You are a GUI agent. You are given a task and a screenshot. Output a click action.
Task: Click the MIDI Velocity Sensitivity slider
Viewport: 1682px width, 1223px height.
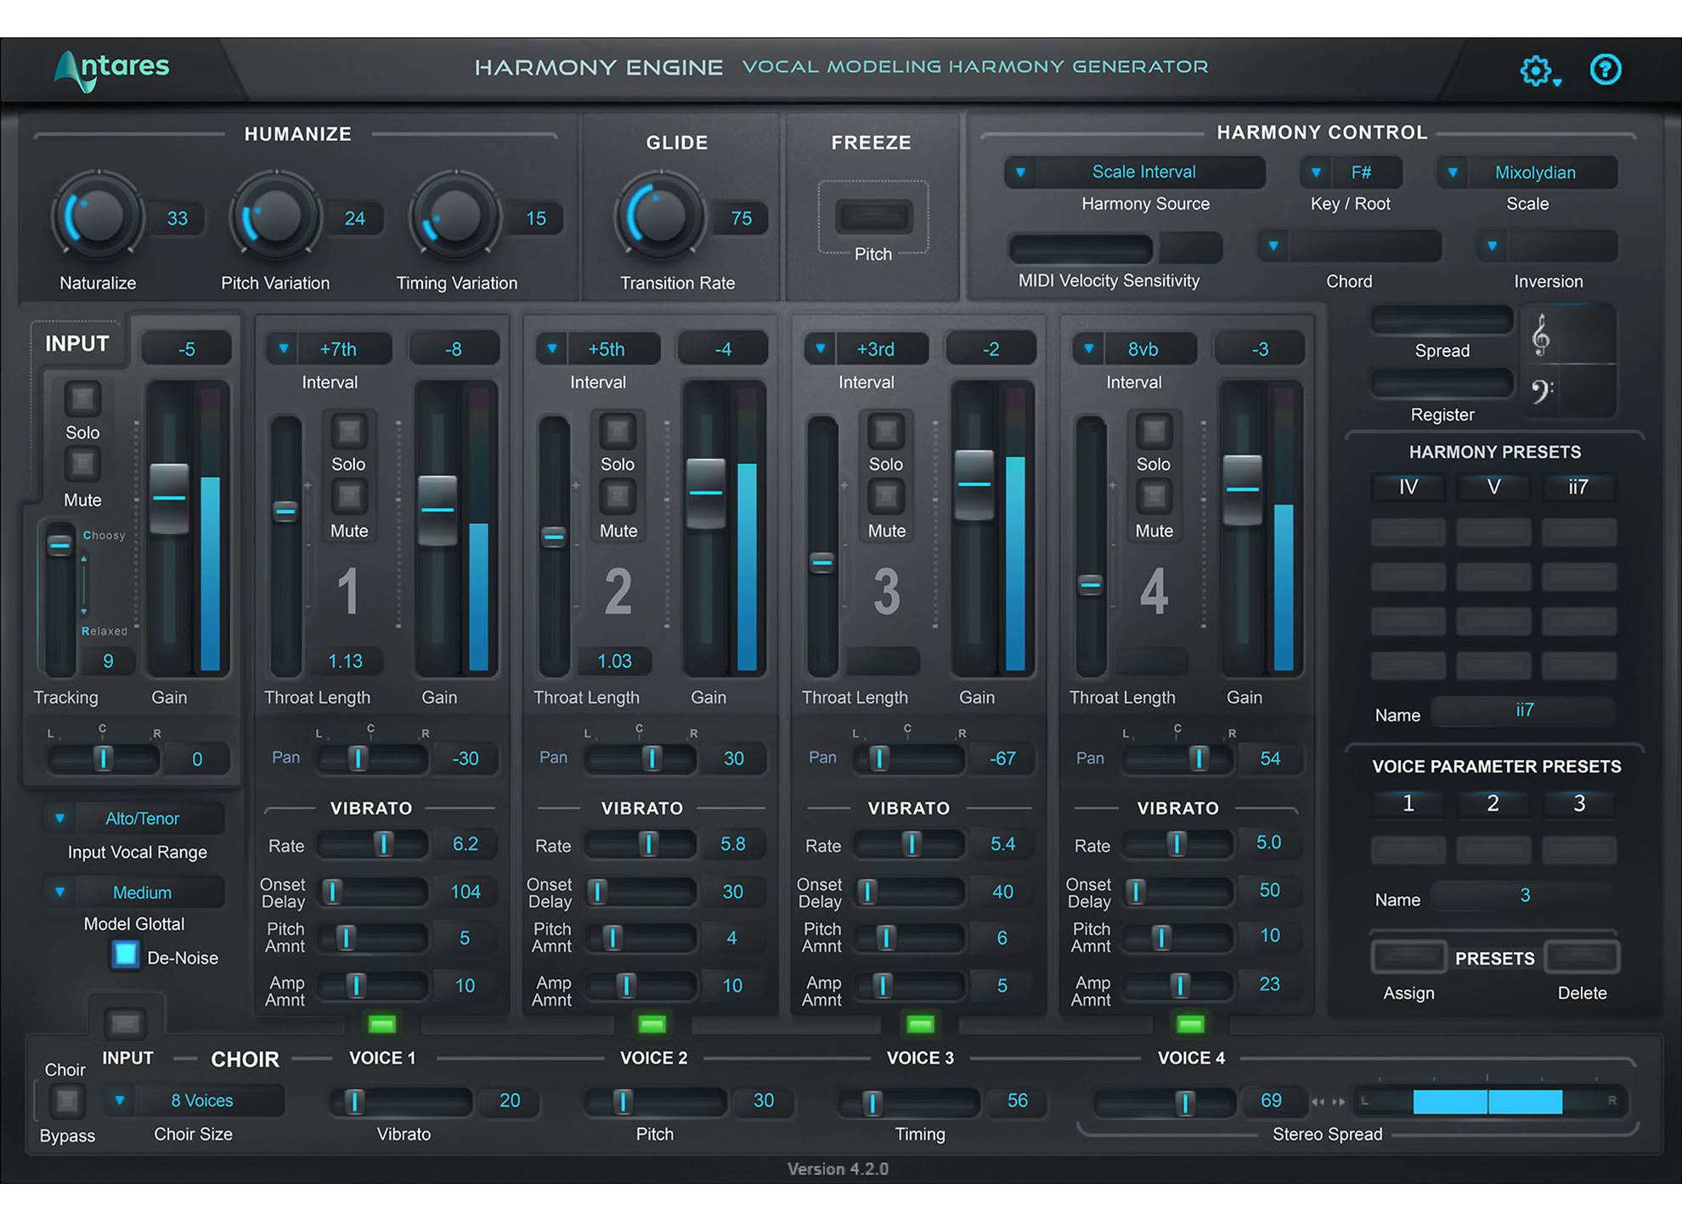[1080, 247]
